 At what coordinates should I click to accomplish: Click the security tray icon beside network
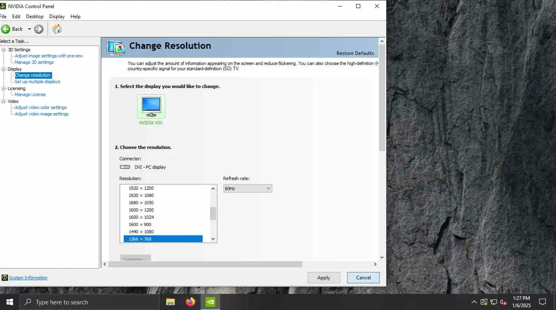pos(484,302)
